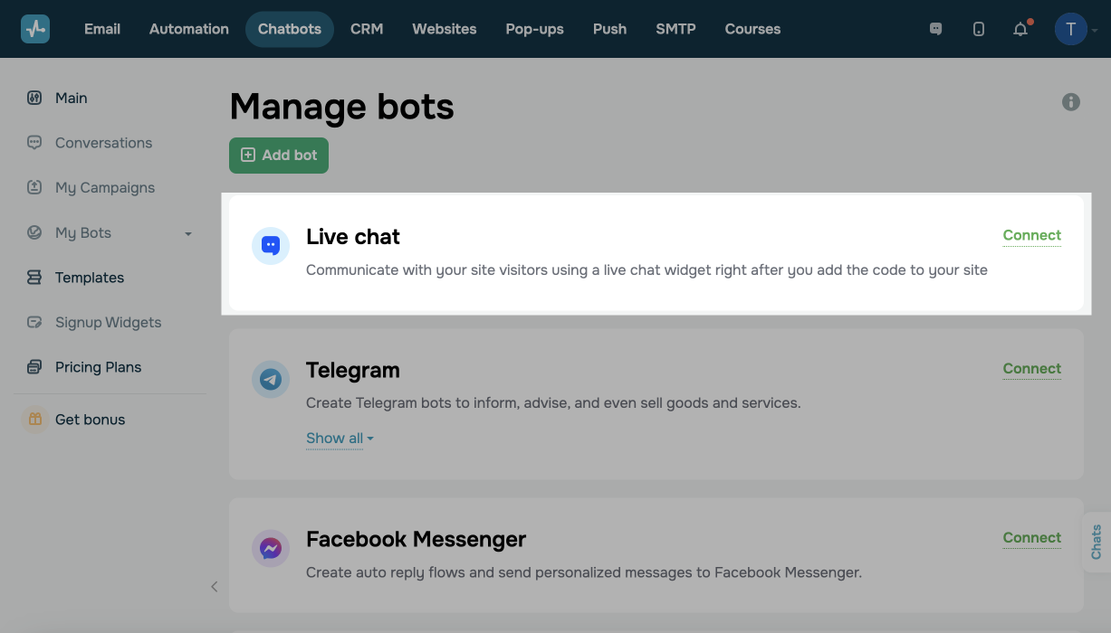This screenshot has height=633, width=1111.
Task: Go to Conversations in the sidebar
Action: pos(103,143)
